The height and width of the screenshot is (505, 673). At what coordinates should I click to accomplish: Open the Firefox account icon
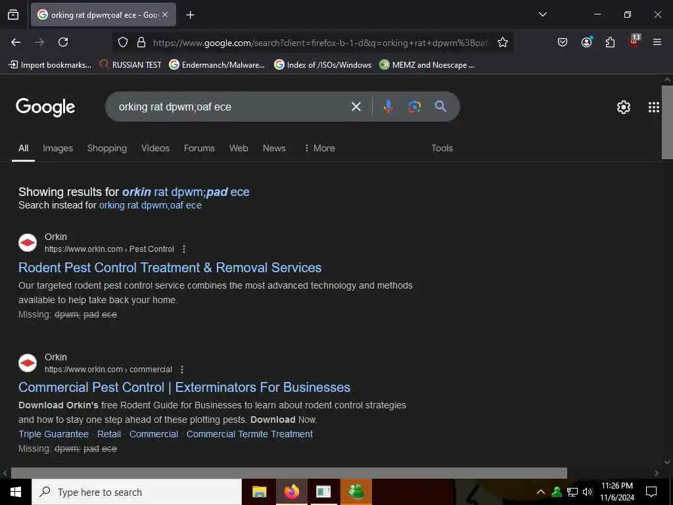[586, 42]
